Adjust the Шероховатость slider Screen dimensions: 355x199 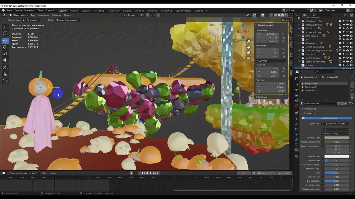point(337,181)
